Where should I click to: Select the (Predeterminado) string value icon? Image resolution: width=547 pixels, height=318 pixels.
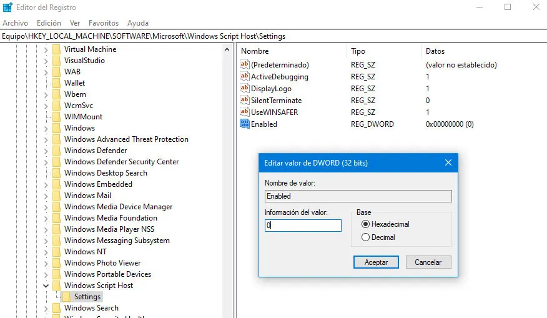pyautogui.click(x=245, y=64)
